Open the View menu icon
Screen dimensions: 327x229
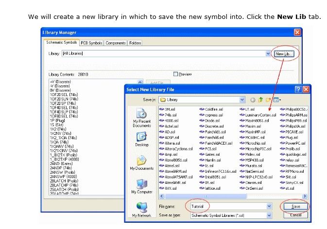(277, 100)
